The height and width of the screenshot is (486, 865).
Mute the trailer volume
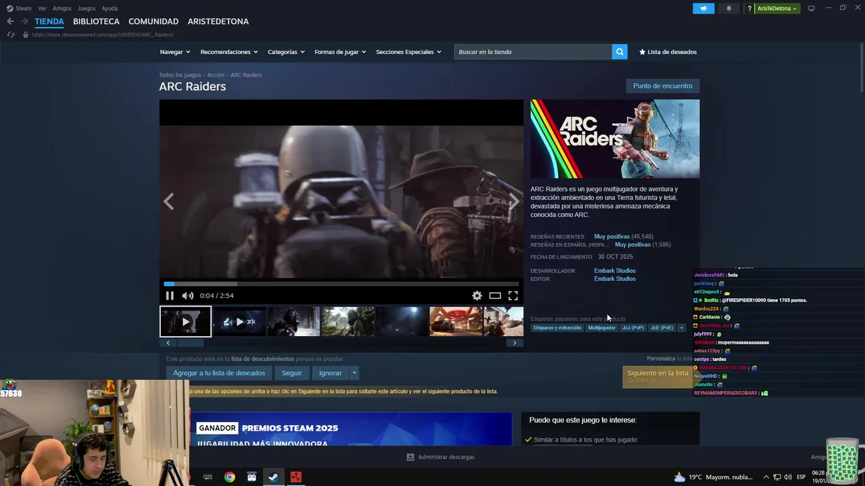[x=188, y=296]
